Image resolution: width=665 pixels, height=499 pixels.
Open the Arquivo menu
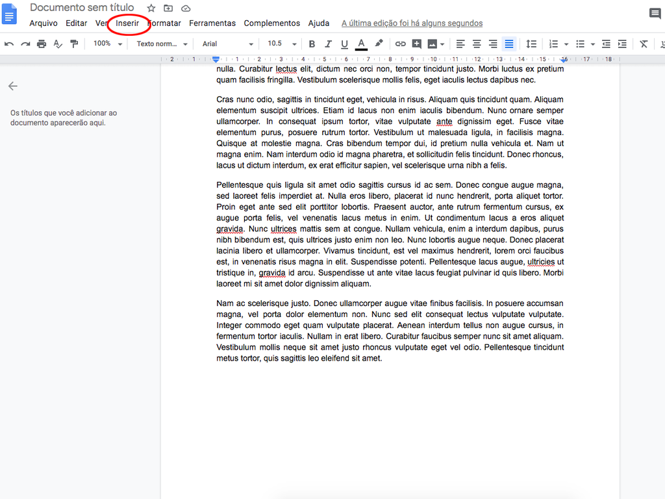(x=44, y=23)
